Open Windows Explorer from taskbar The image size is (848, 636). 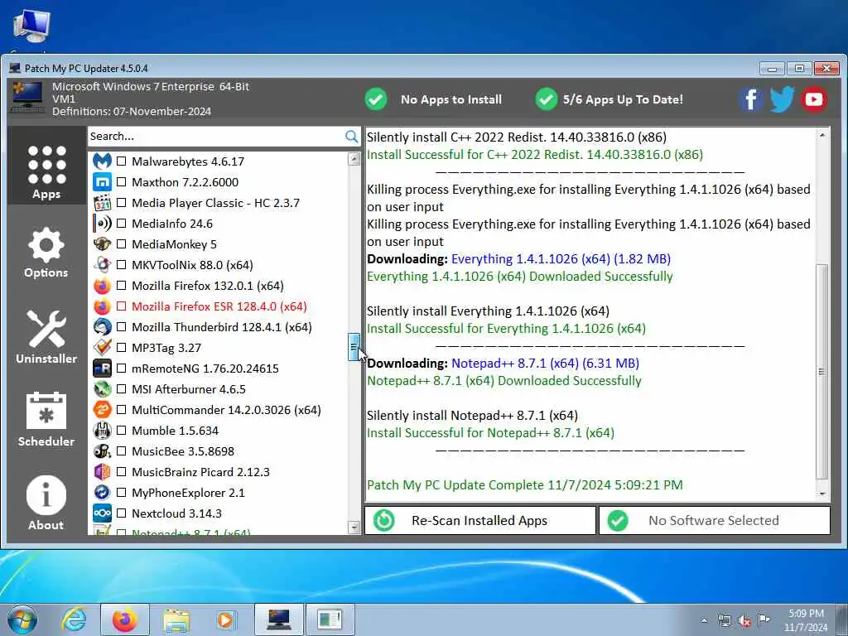pyautogui.click(x=176, y=619)
